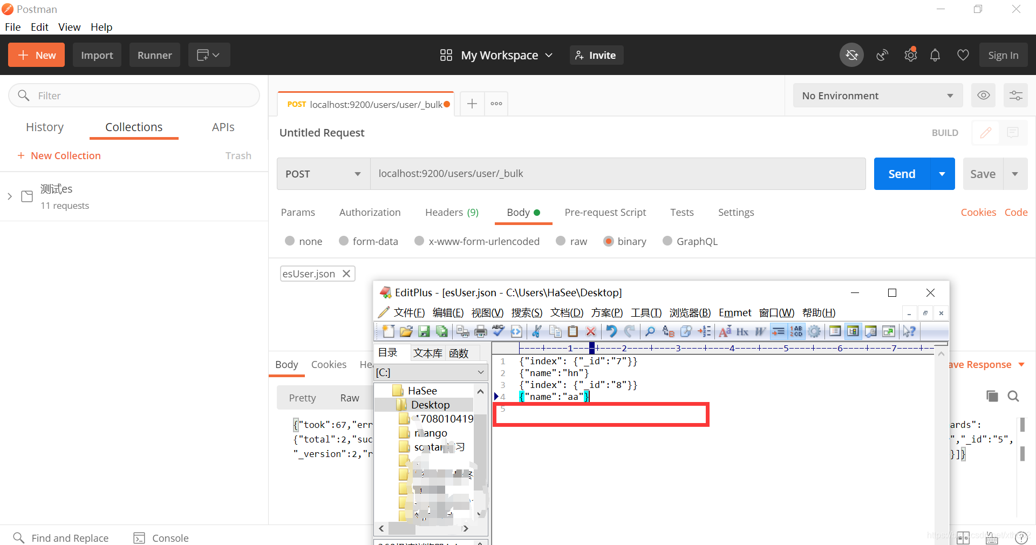Context help arrow icon in EditPlus
This screenshot has width=1036, height=545.
pos(909,331)
